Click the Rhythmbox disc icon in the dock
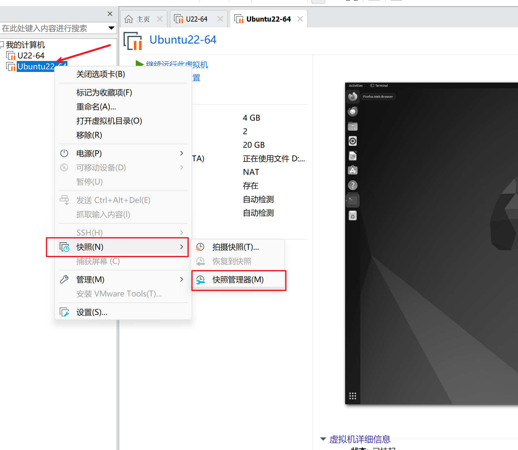 click(353, 141)
